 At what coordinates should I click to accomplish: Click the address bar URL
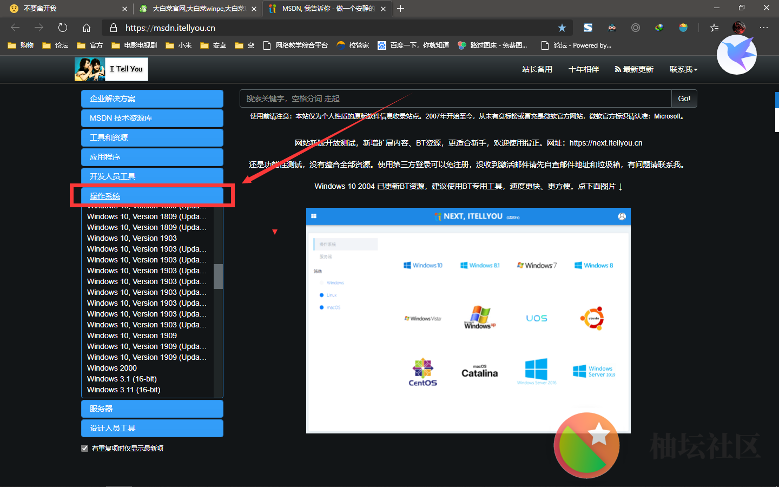(x=170, y=28)
